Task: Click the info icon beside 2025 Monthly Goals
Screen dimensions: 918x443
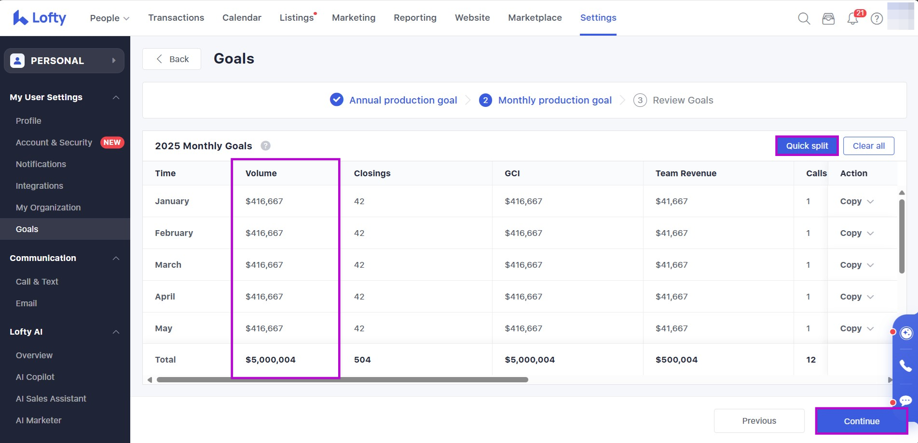Action: pyautogui.click(x=265, y=146)
